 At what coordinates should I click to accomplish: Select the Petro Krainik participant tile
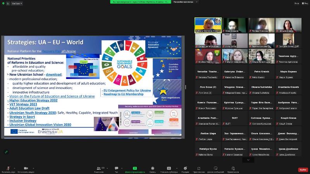(262, 72)
